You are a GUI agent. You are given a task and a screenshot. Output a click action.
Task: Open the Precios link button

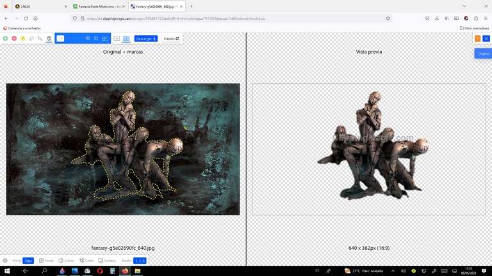(x=171, y=38)
